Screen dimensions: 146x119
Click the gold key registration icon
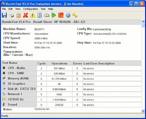pyautogui.click(x=75, y=15)
